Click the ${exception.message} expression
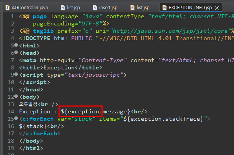234x155 pixels. click(96, 112)
